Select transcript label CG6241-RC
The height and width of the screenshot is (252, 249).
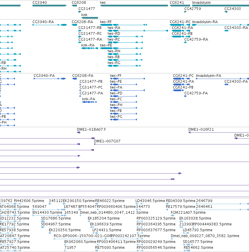(180, 22)
